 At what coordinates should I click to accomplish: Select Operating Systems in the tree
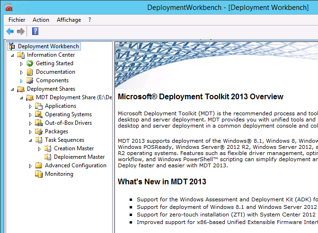pos(68,114)
